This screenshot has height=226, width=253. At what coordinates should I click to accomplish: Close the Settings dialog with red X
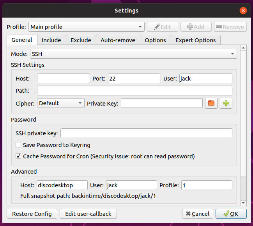click(x=243, y=11)
